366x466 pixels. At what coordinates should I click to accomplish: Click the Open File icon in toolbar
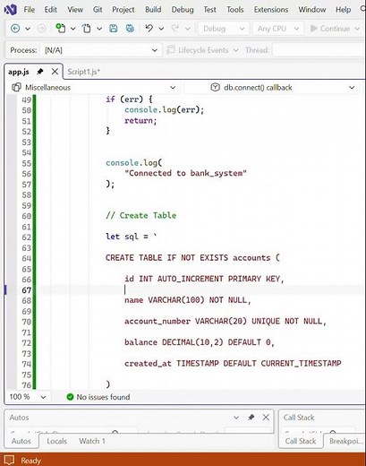87,29
